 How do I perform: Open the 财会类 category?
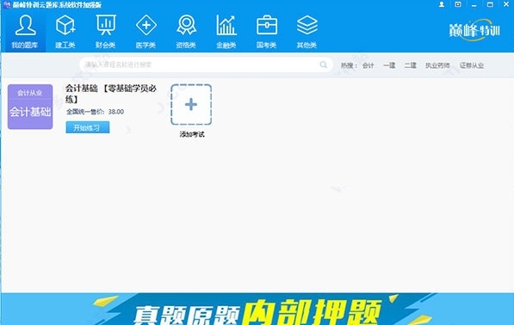click(106, 32)
